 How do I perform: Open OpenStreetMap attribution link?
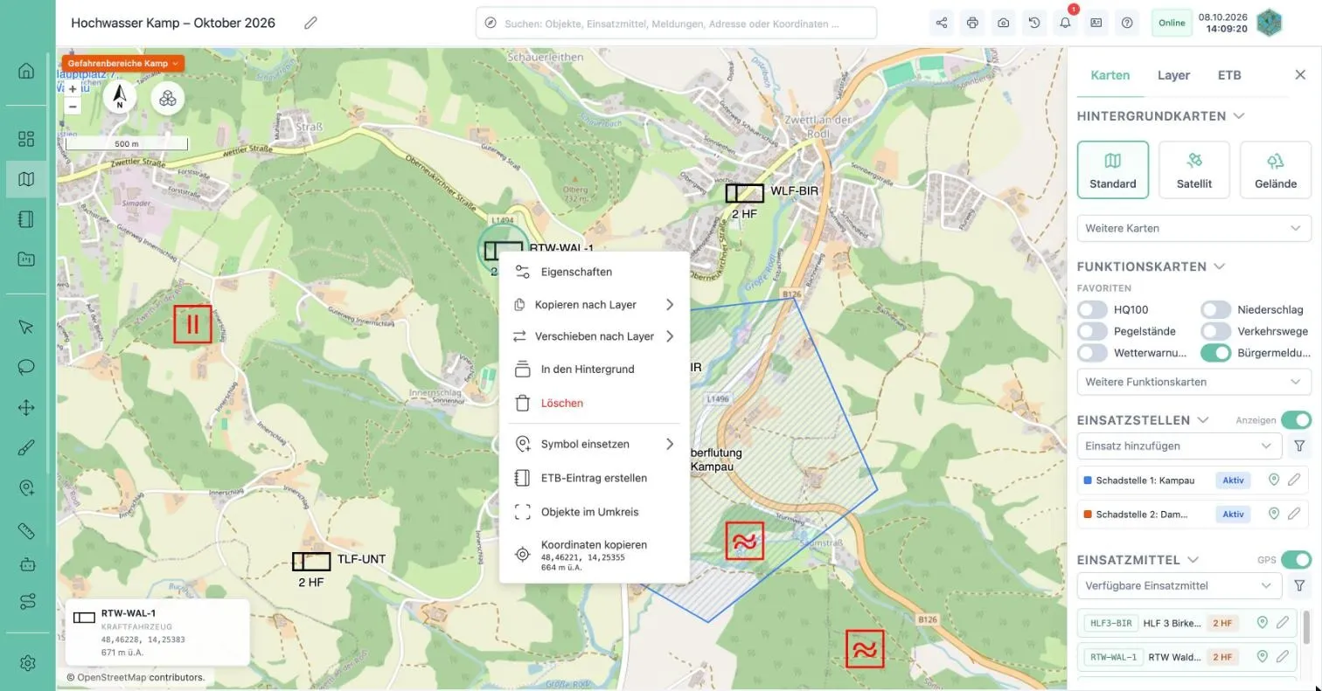pos(111,677)
